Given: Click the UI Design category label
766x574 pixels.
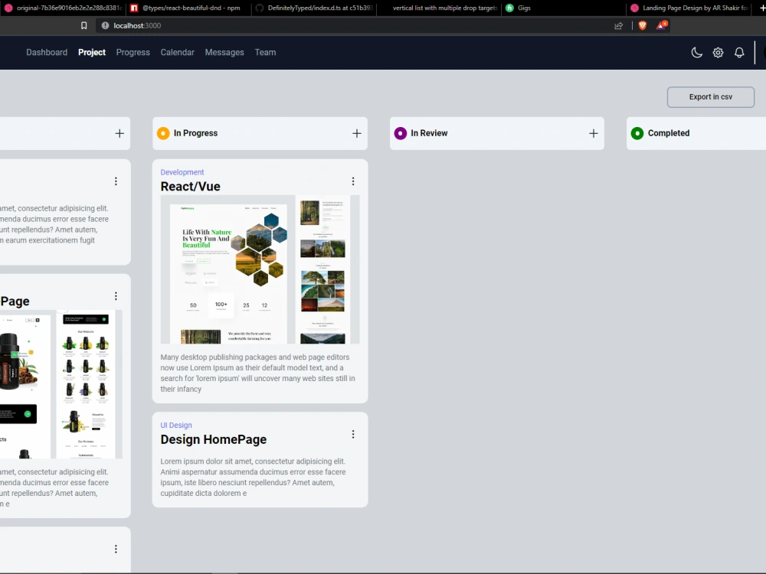Looking at the screenshot, I should (176, 425).
